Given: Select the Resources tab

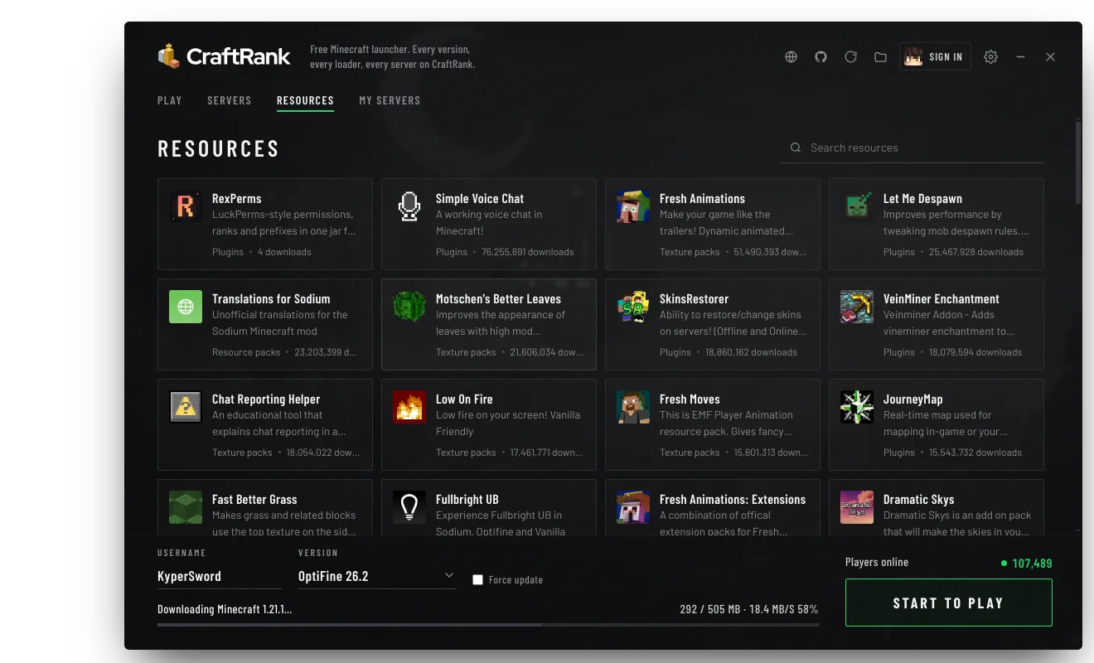Looking at the screenshot, I should 305,100.
